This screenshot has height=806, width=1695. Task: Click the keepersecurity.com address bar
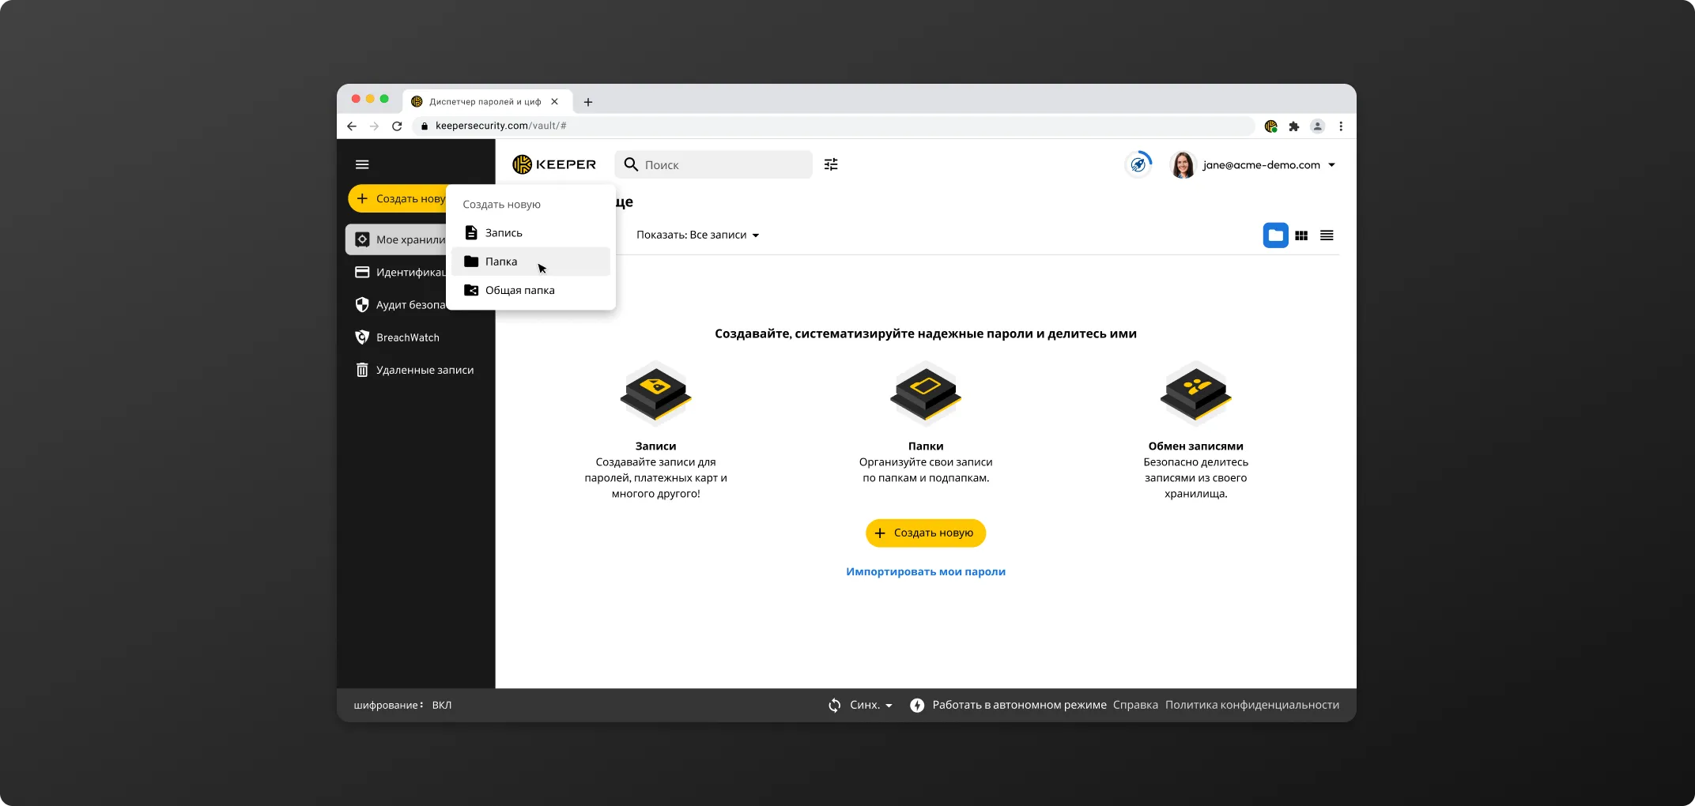coord(833,126)
